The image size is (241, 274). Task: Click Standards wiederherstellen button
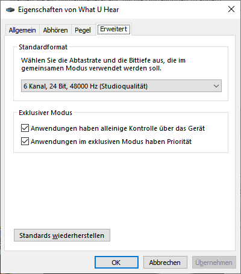coord(62,235)
